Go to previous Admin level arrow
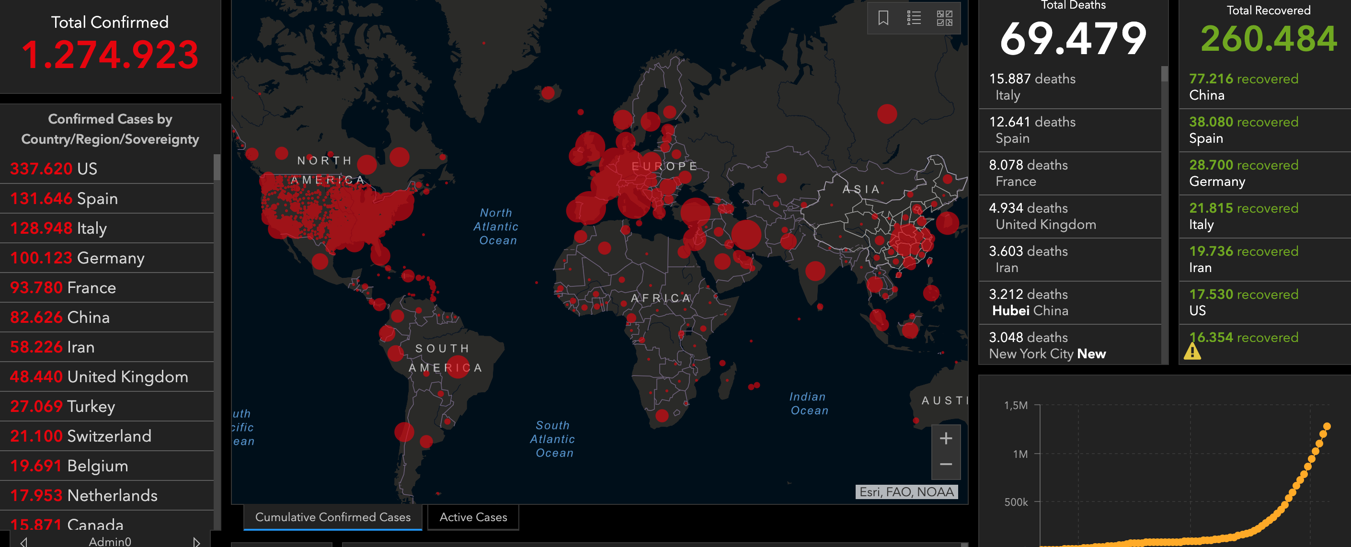1351x547 pixels. point(23,541)
